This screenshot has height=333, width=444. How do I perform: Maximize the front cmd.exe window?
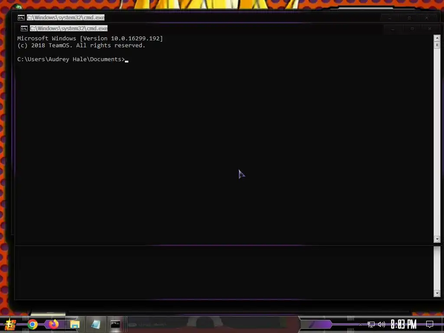(412, 29)
